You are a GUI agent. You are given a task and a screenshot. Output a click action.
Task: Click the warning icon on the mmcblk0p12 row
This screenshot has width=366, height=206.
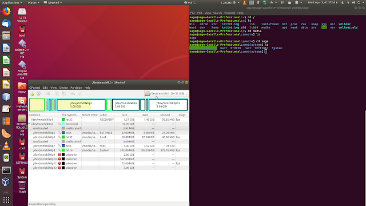59,168
